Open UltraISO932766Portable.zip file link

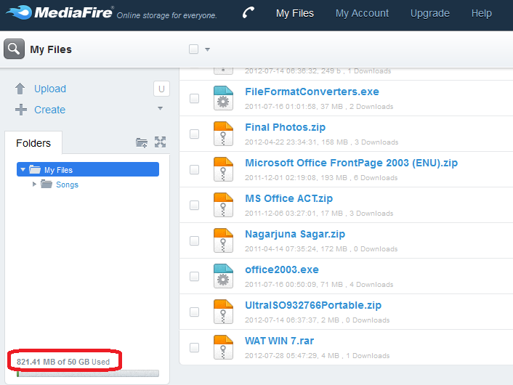[313, 305]
